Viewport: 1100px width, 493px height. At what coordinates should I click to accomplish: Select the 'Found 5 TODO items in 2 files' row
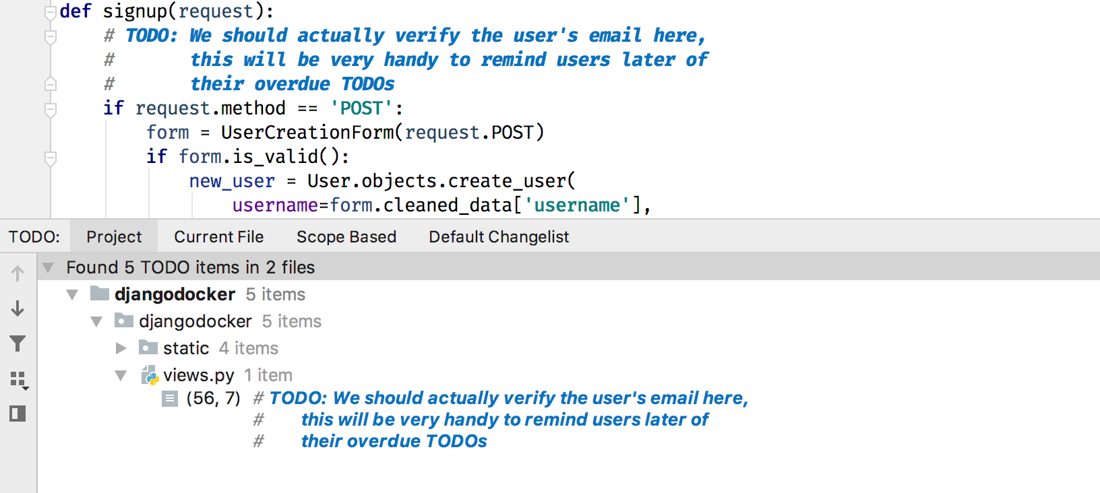(x=569, y=267)
